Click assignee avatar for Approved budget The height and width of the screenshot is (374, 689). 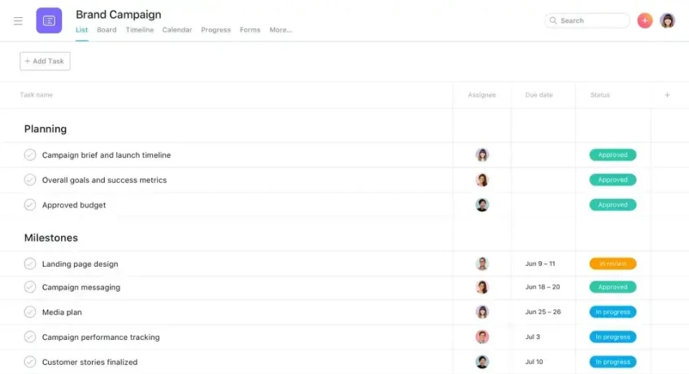[x=482, y=205]
